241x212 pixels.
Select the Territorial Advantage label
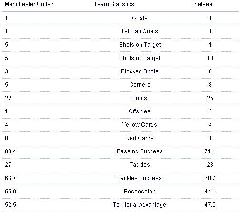tap(140, 205)
